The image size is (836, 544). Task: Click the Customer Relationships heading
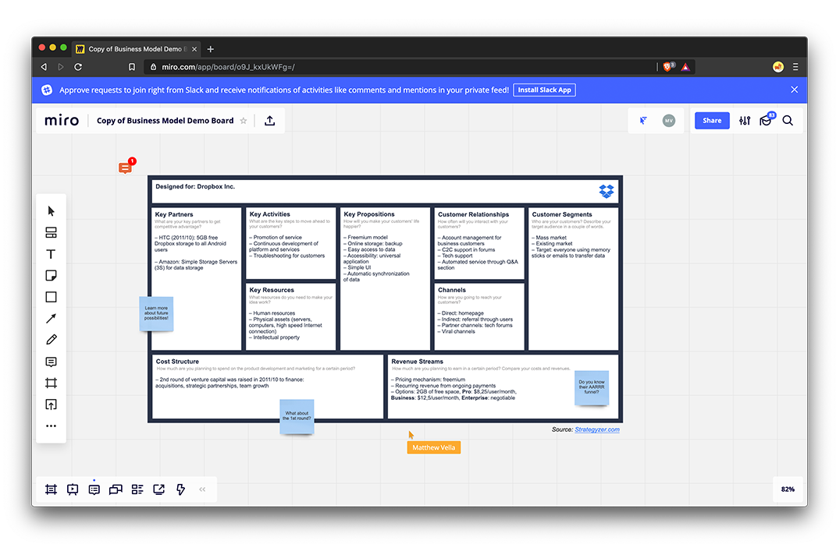tap(474, 214)
